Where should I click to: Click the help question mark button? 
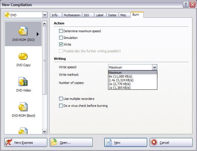pos(186,5)
